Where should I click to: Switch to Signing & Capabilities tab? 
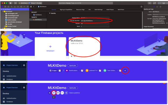(66, 10)
